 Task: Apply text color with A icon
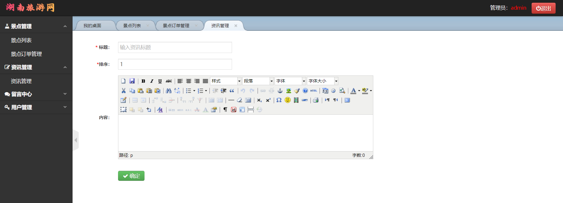pyautogui.click(x=353, y=91)
